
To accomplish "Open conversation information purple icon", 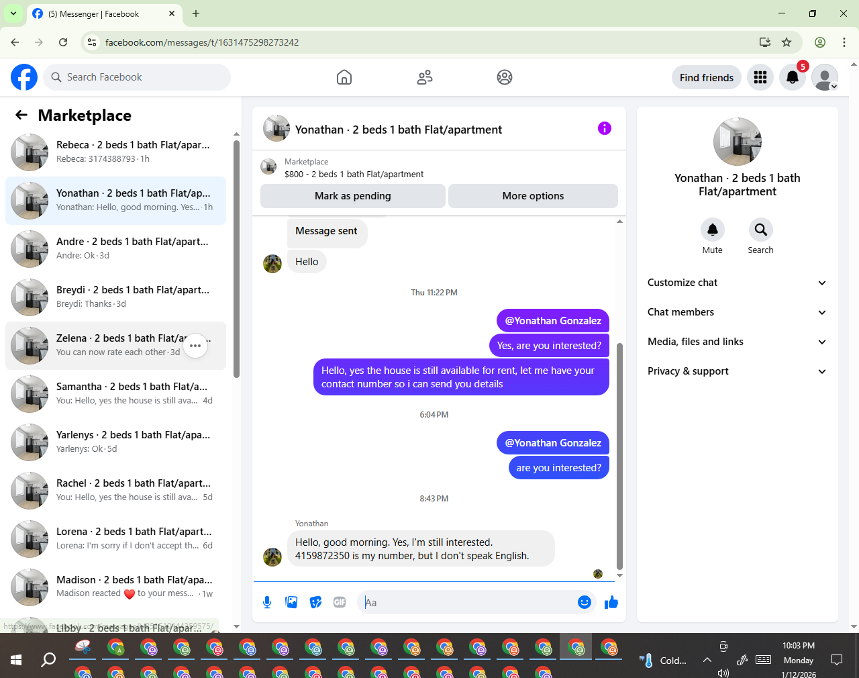I will click(605, 128).
